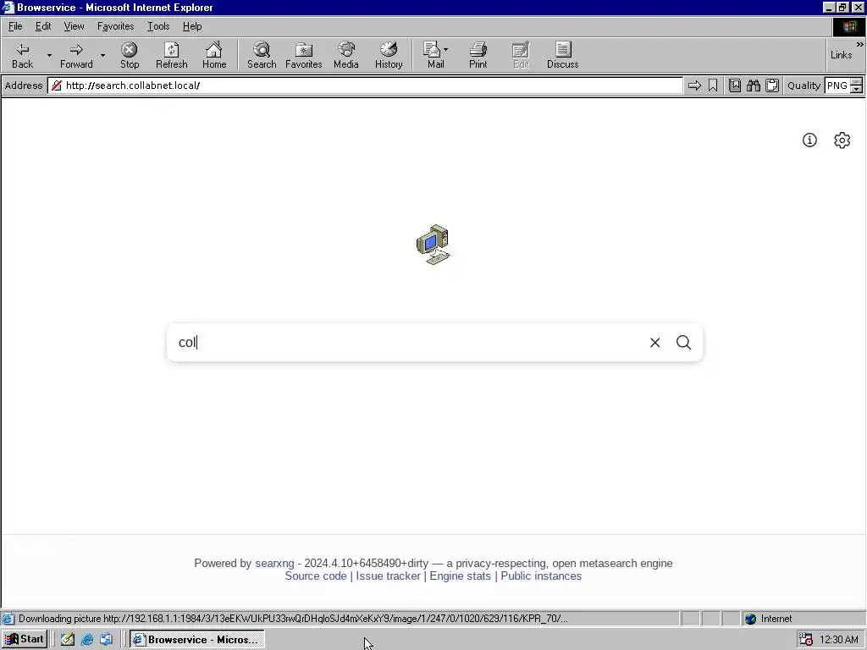Expand the Links toolbar chevron
Image resolution: width=867 pixels, height=650 pixels.
point(860,44)
